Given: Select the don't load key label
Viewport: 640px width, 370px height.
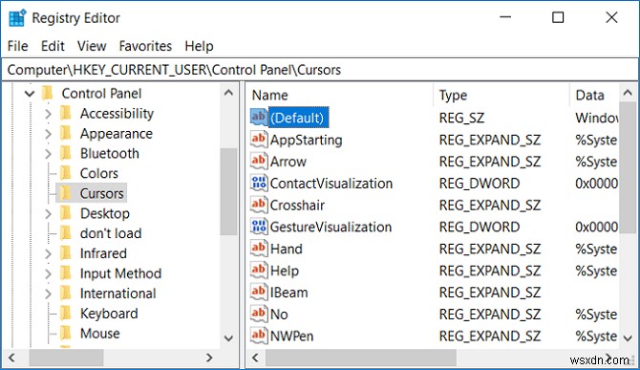Looking at the screenshot, I should (x=111, y=233).
